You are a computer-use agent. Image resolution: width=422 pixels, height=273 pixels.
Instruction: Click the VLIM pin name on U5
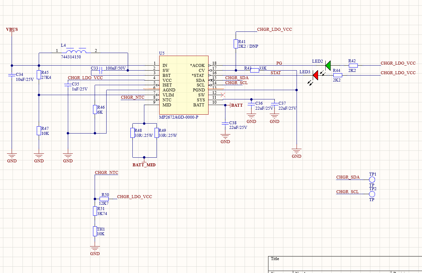coord(168,95)
